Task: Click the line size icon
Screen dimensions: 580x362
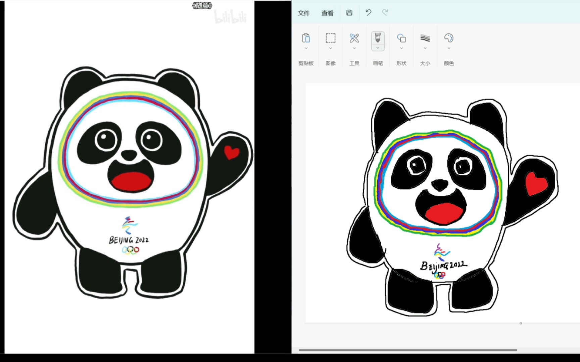Action: click(425, 38)
